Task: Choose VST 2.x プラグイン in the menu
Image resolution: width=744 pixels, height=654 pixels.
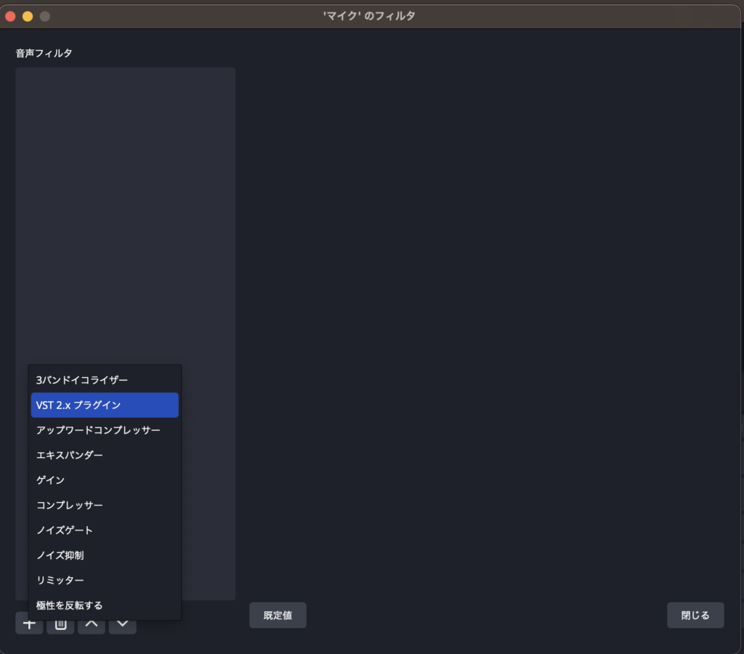Action: pyautogui.click(x=105, y=405)
